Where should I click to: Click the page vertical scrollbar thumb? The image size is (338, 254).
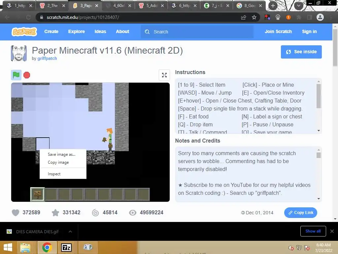[335, 48]
